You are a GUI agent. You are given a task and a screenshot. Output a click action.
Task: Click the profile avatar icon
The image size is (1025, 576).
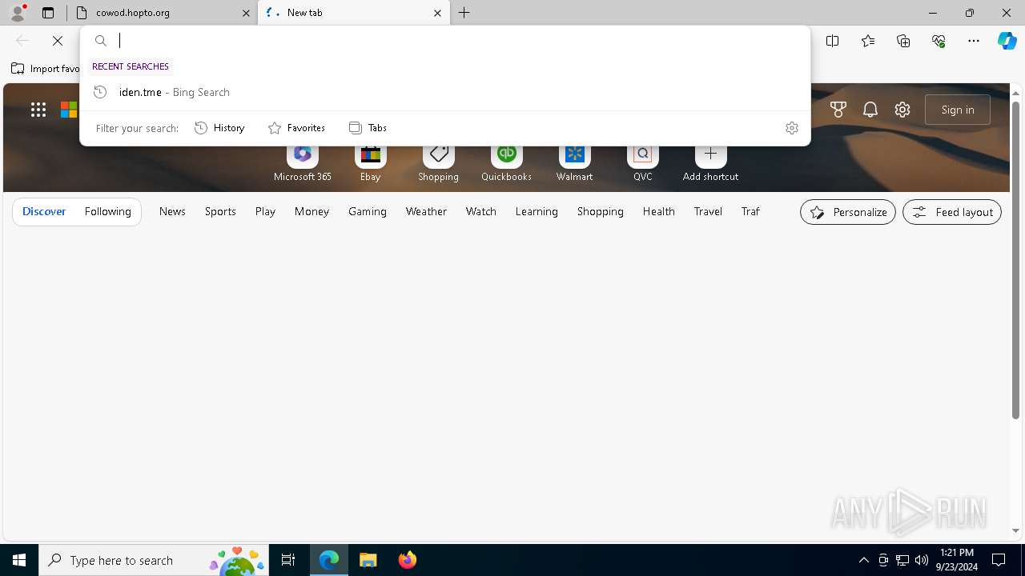click(17, 13)
